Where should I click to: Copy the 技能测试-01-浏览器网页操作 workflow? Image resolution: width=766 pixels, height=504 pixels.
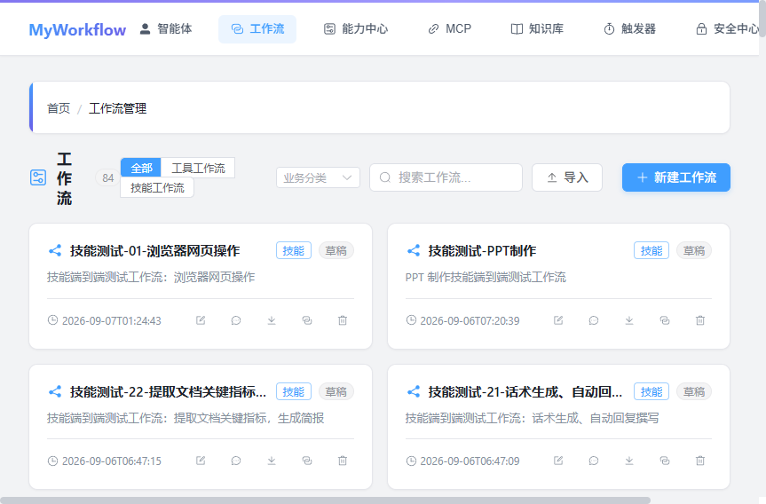click(307, 320)
